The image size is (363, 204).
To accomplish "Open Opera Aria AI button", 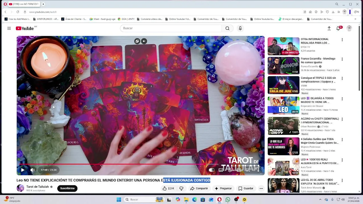I will 356,12.
